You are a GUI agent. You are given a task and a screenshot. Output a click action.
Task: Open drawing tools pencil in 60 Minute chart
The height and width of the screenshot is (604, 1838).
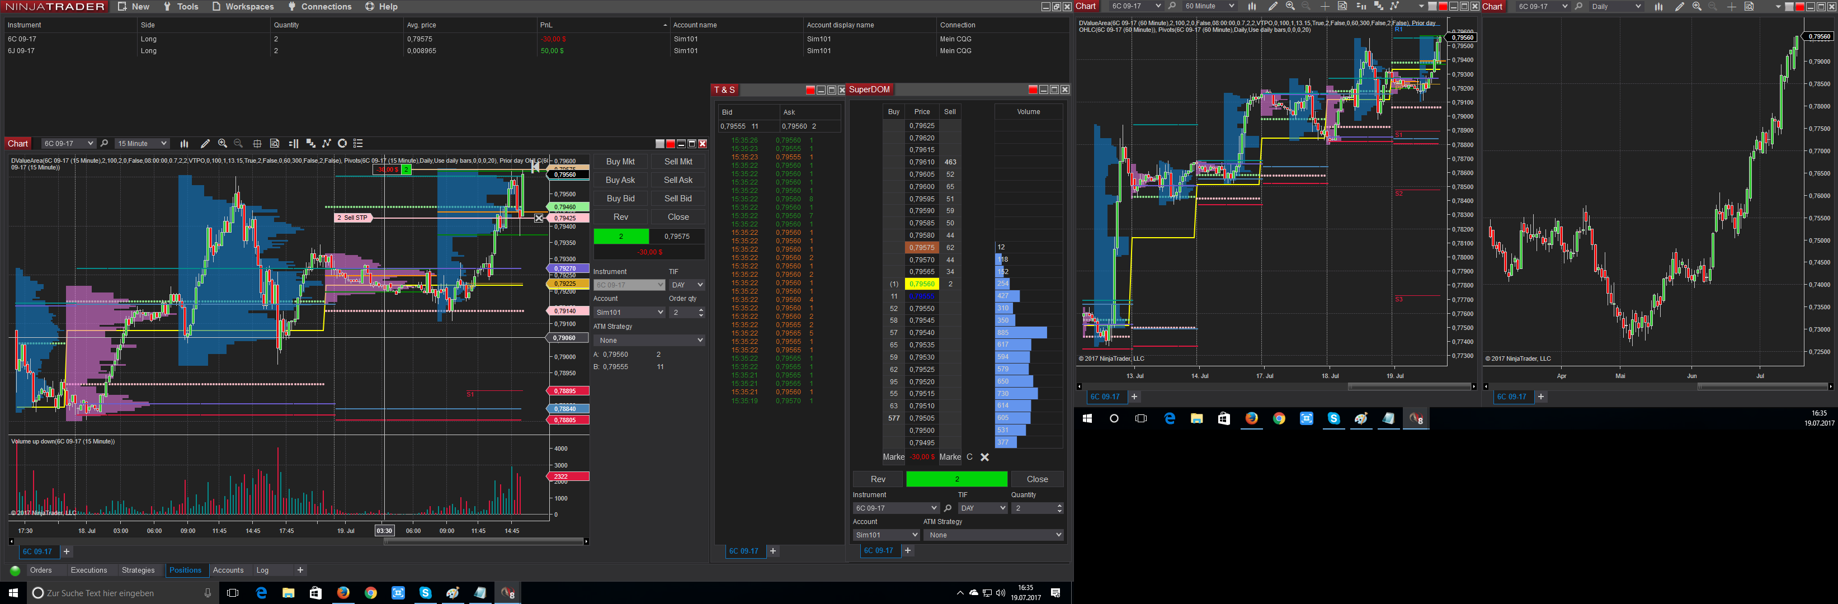pos(1273,6)
